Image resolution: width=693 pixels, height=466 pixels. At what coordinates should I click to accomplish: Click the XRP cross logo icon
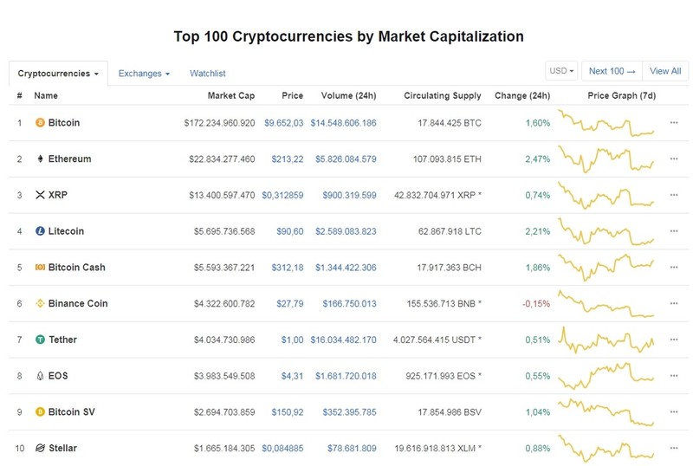(x=40, y=195)
